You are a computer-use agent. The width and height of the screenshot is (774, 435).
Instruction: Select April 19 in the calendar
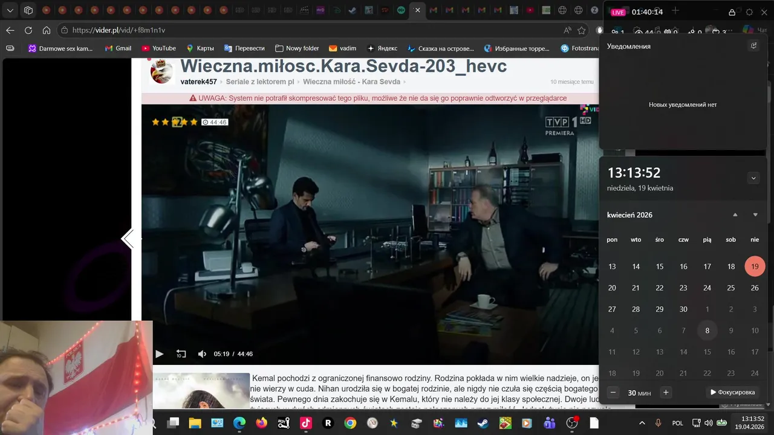click(755, 266)
